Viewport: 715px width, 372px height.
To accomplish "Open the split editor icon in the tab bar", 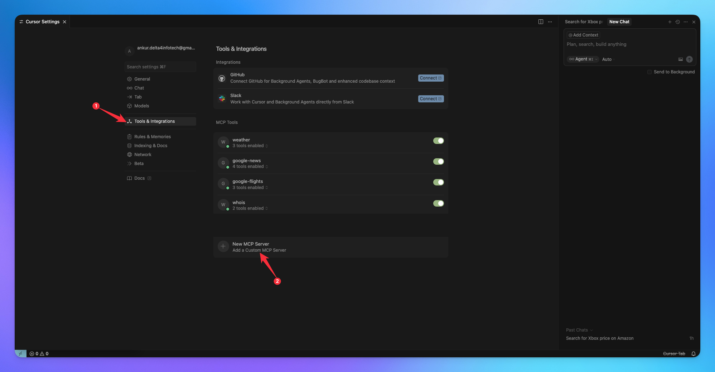I will click(540, 21).
